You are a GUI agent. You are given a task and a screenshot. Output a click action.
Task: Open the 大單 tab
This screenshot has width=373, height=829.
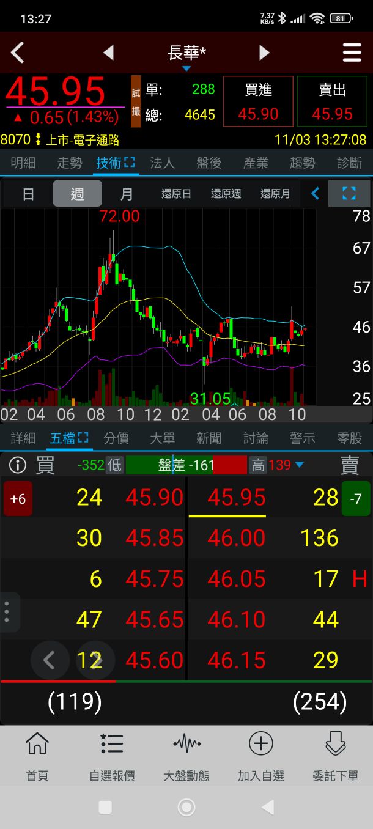pos(162,438)
